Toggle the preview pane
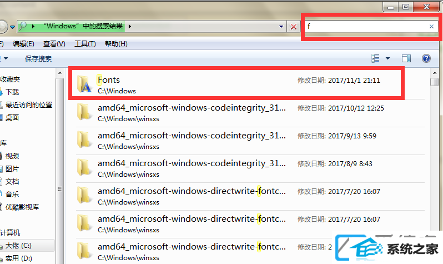This screenshot has width=443, height=264. point(406,58)
